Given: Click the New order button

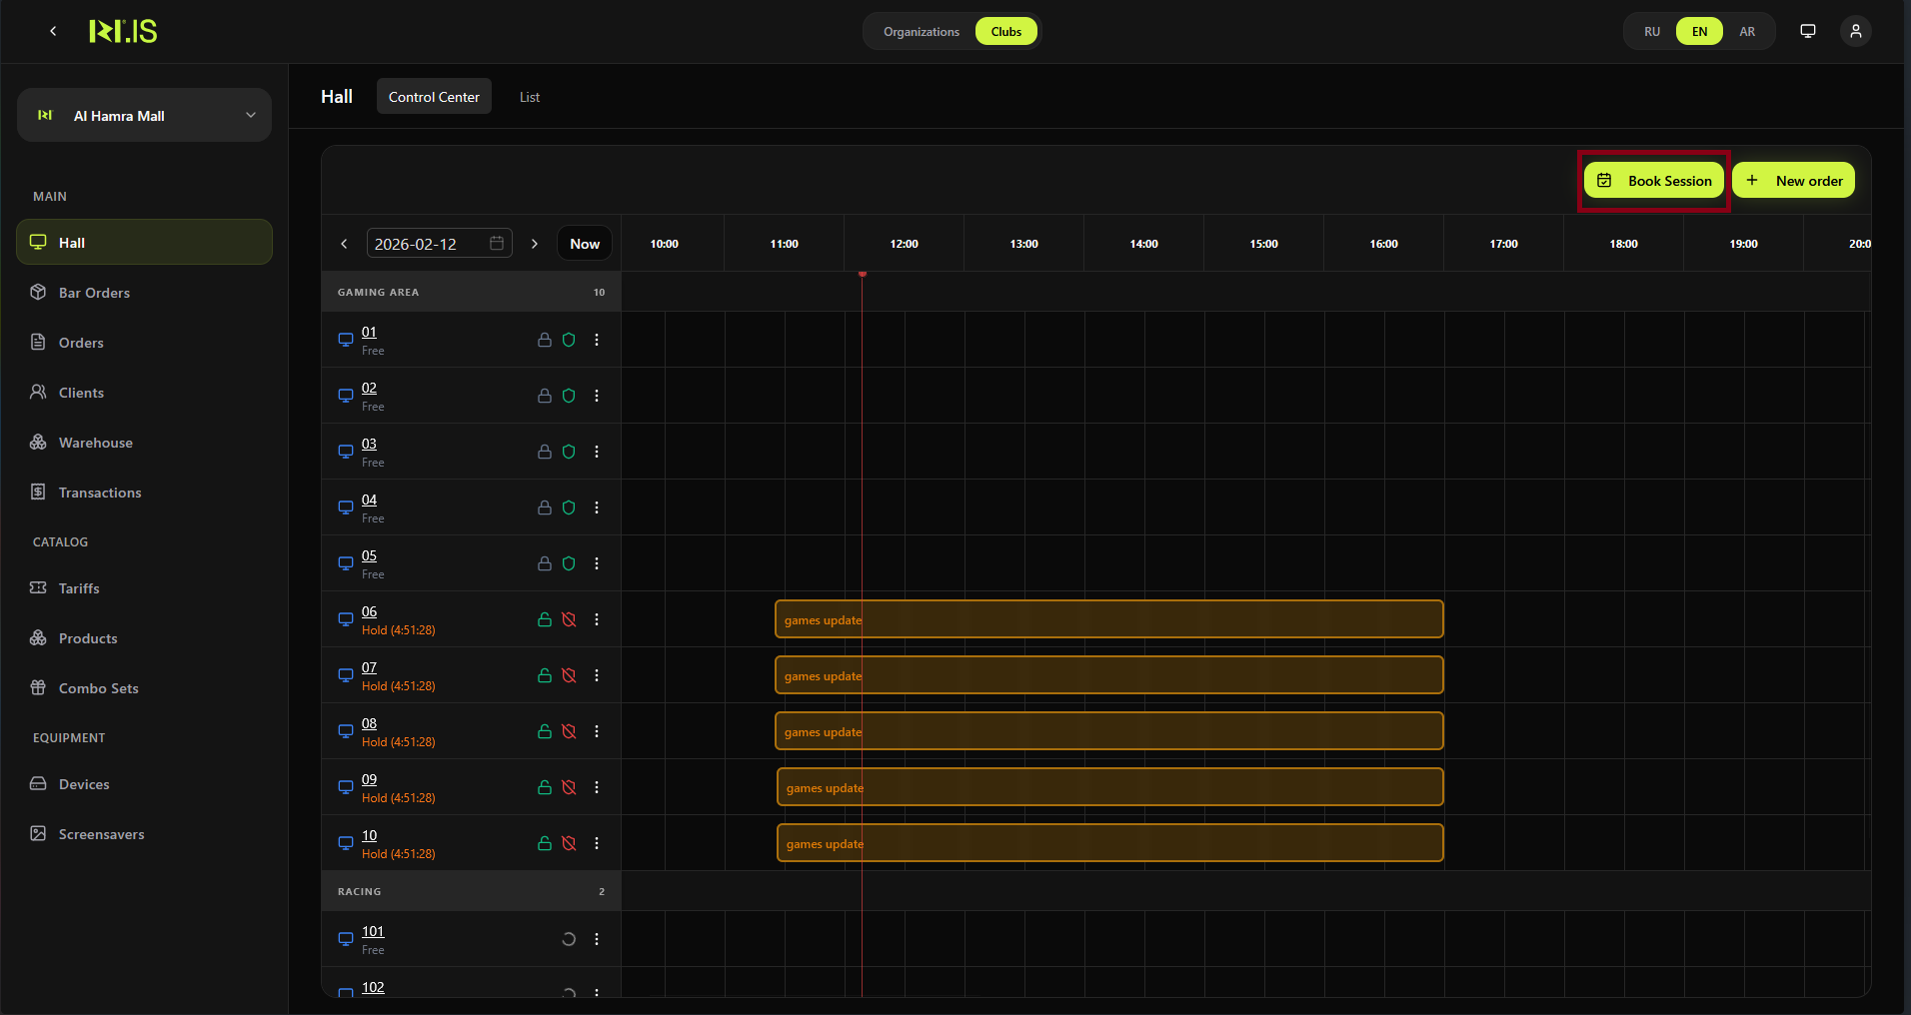Looking at the screenshot, I should pyautogui.click(x=1794, y=181).
